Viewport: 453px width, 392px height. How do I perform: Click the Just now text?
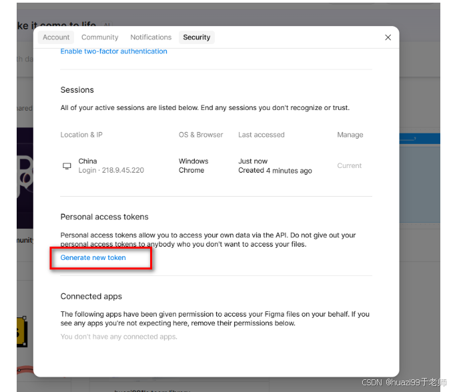(x=253, y=161)
